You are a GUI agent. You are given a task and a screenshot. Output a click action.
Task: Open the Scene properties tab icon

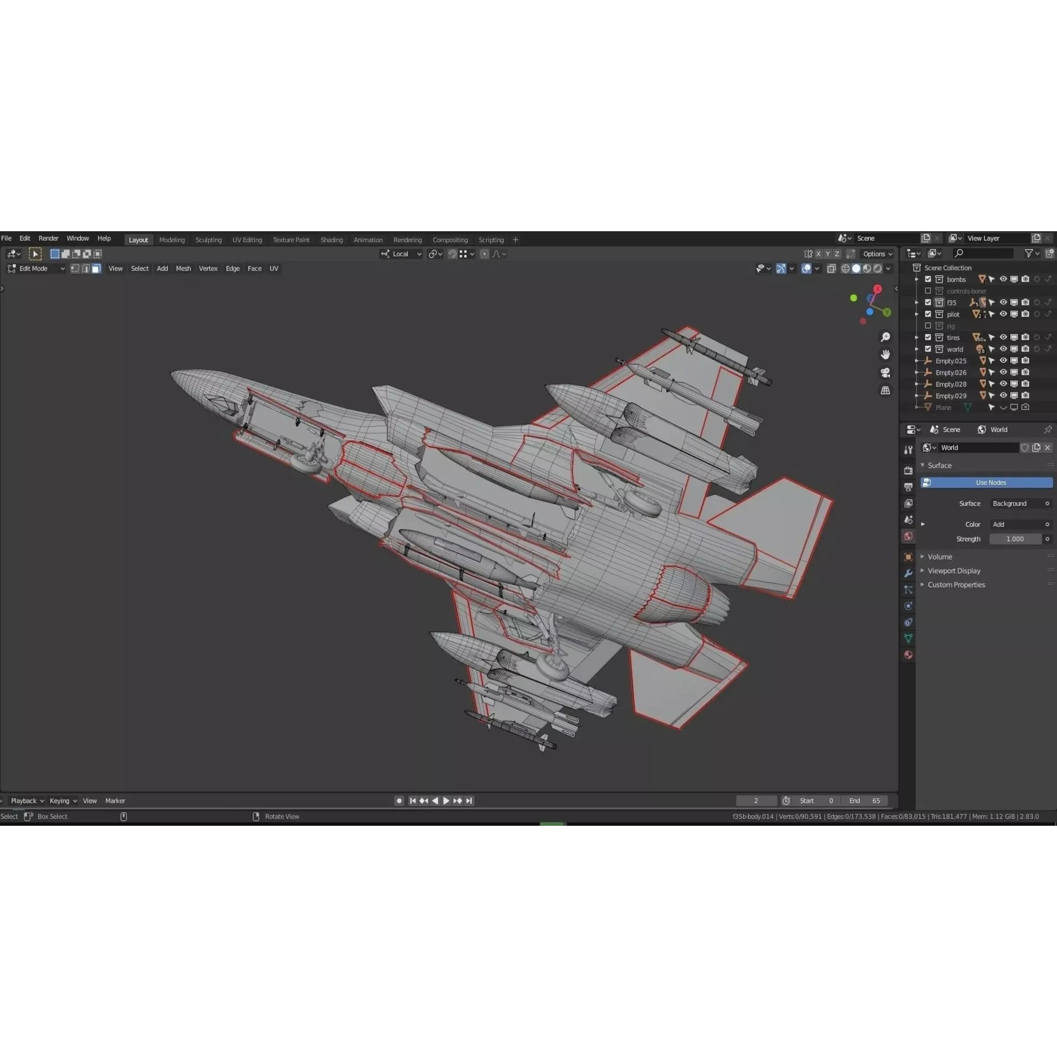click(x=908, y=520)
